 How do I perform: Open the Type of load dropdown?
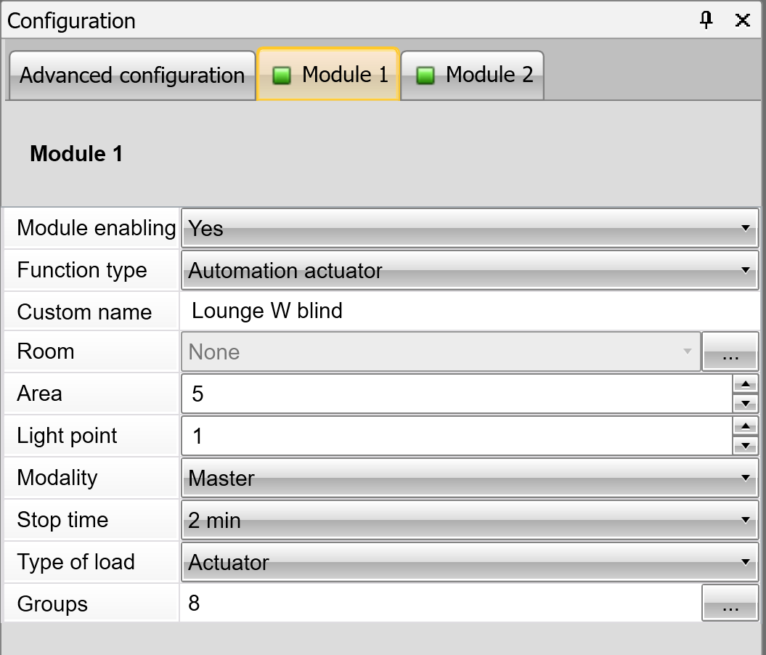point(469,563)
